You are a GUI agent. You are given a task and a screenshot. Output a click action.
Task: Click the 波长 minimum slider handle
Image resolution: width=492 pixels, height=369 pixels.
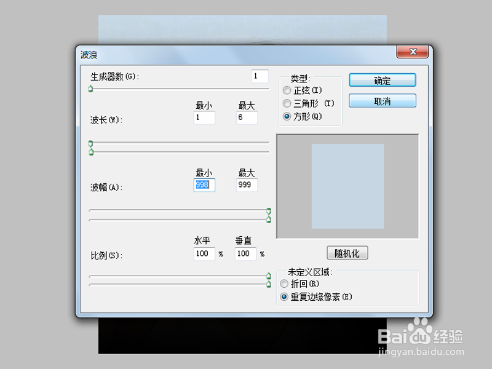[x=91, y=142]
